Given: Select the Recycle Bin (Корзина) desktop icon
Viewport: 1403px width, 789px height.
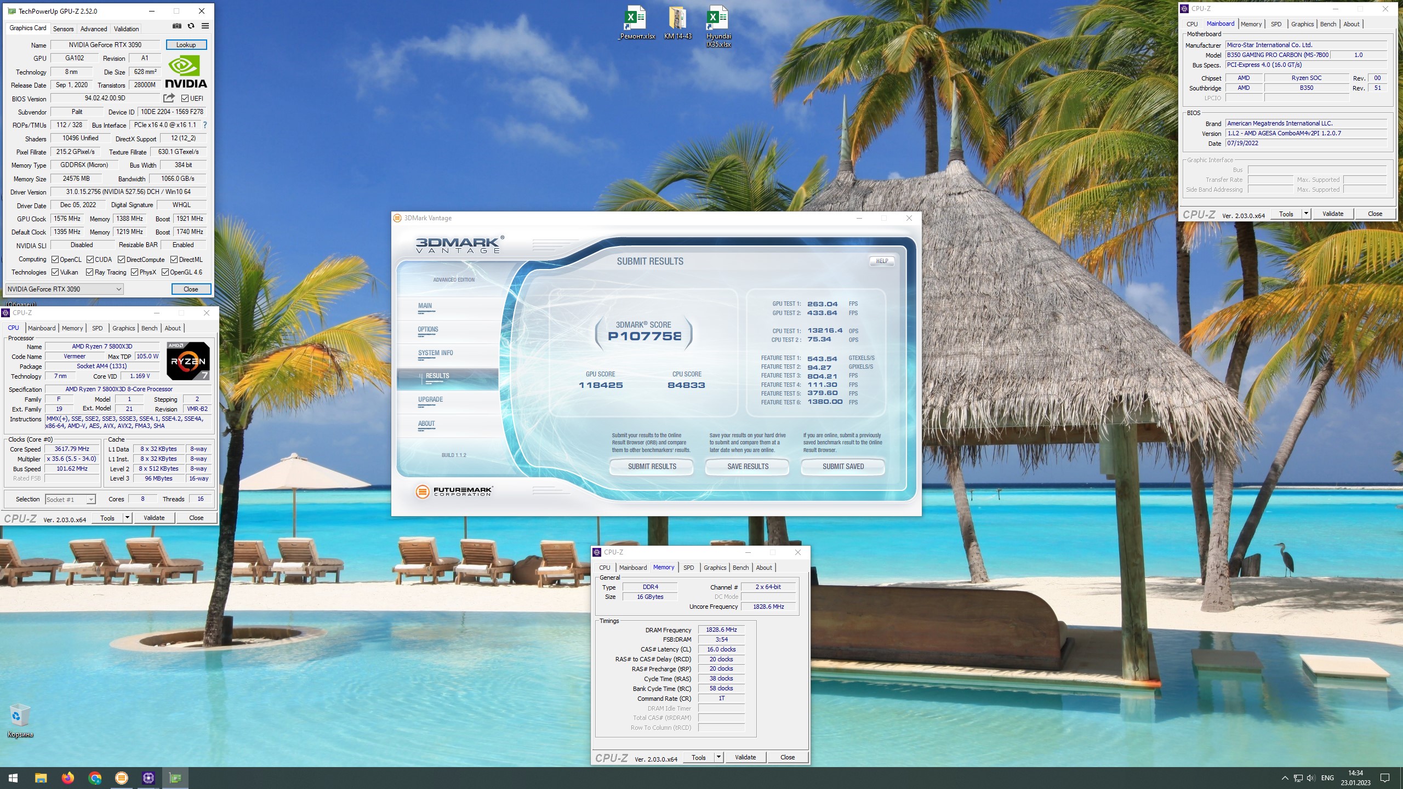Looking at the screenshot, I should click(20, 720).
